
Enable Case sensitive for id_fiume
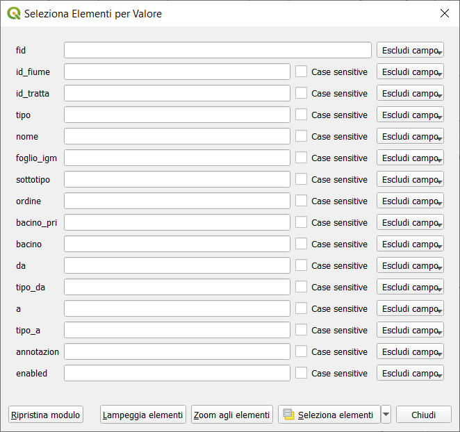coord(301,72)
